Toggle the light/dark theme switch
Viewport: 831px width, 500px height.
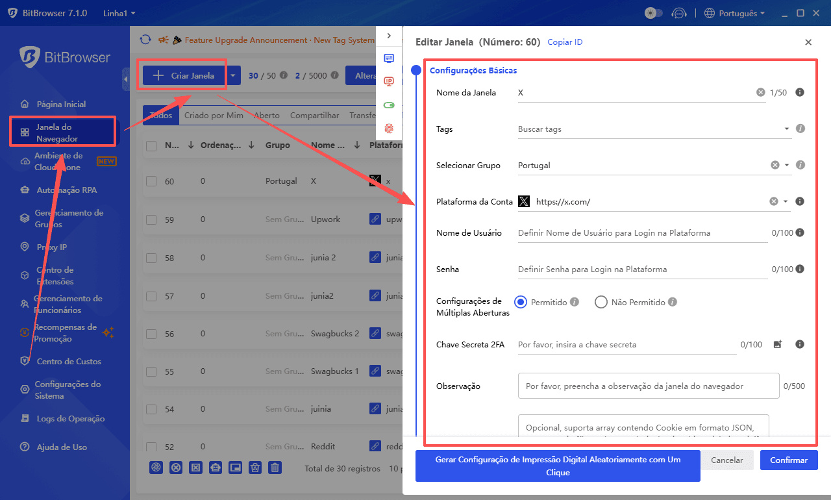[653, 13]
